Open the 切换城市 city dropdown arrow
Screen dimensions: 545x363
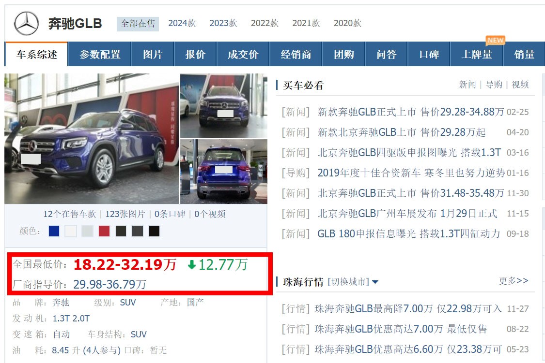[x=375, y=282]
